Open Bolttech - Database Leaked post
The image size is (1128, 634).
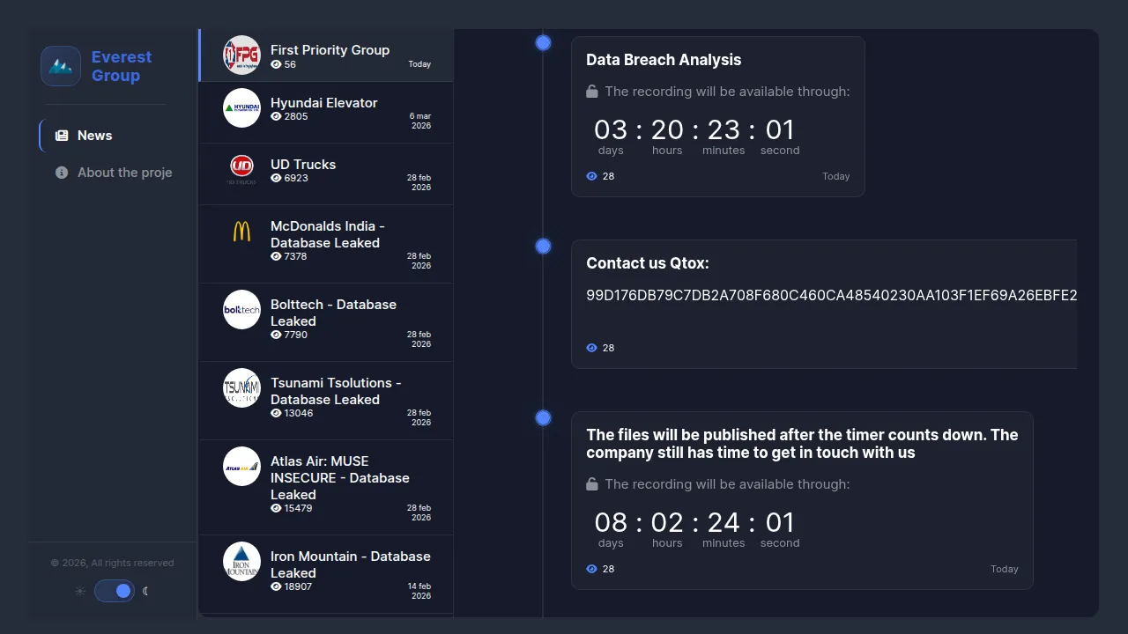333,313
